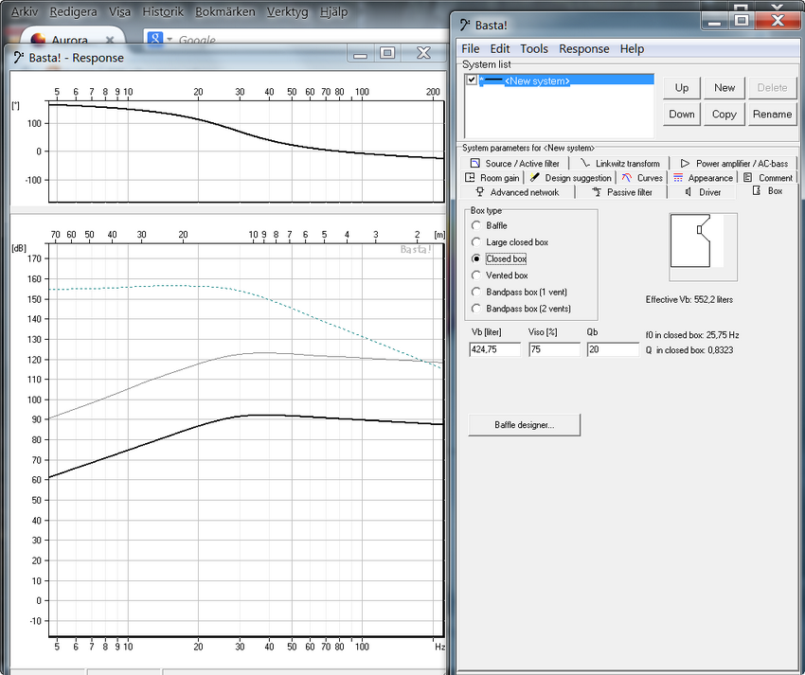This screenshot has height=675, width=805.
Task: Click the Vb liter input field
Action: coord(494,350)
